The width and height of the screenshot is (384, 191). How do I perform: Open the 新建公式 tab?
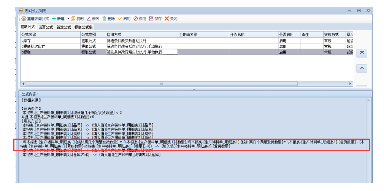point(63,27)
